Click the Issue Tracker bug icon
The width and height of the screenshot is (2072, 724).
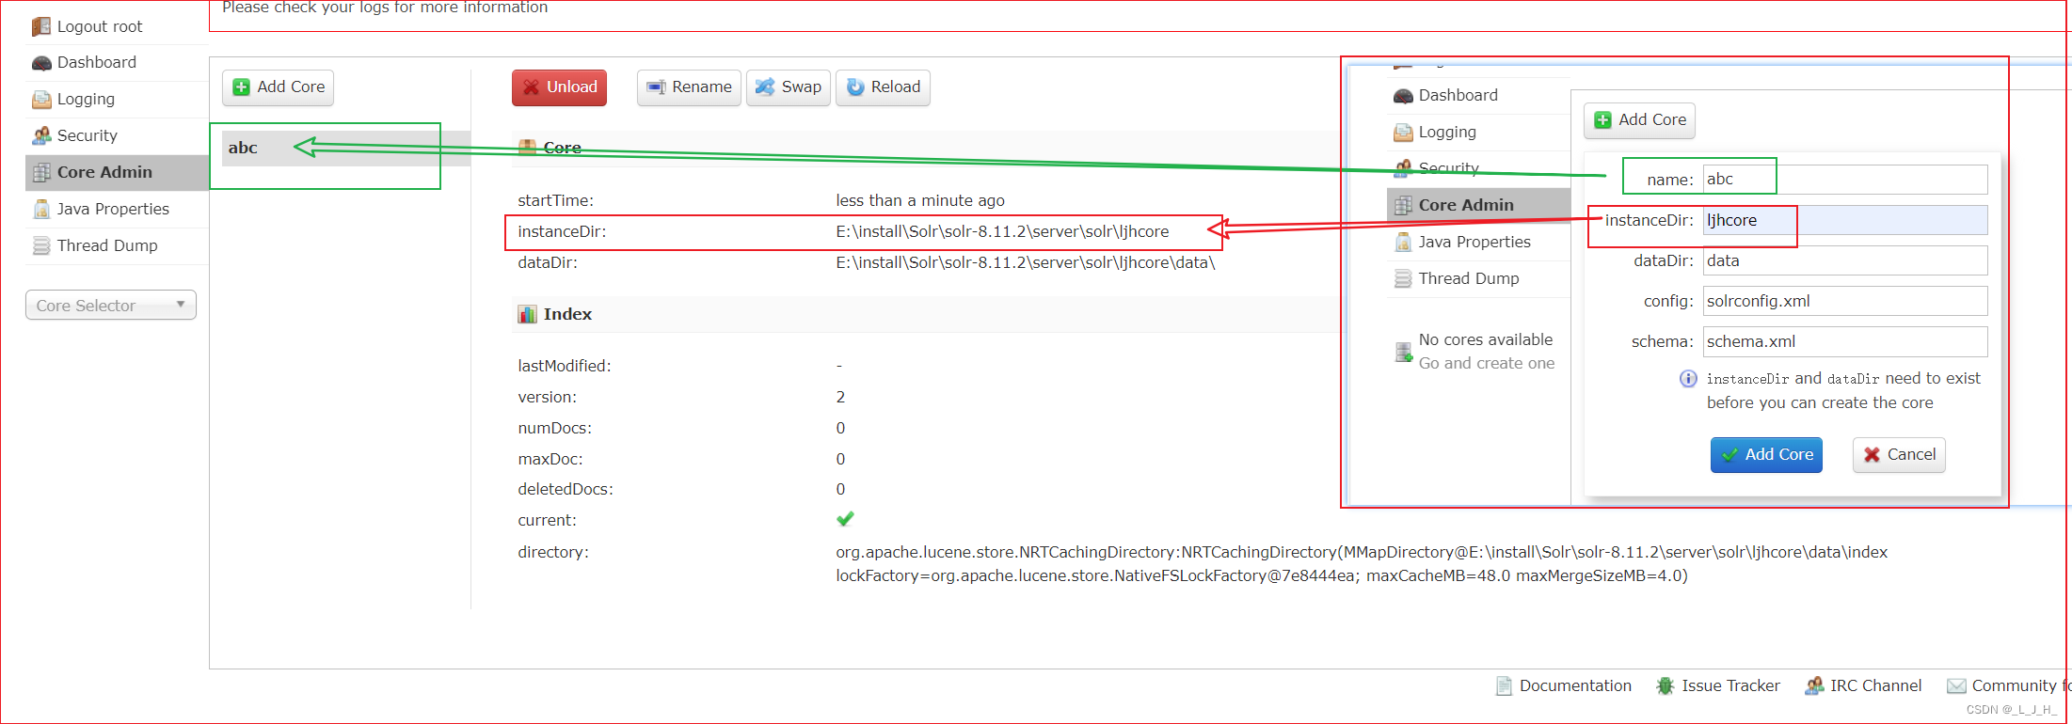click(1666, 686)
